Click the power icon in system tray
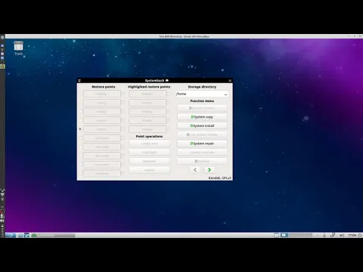Viewport: 363px width, 272px height. coord(360,235)
